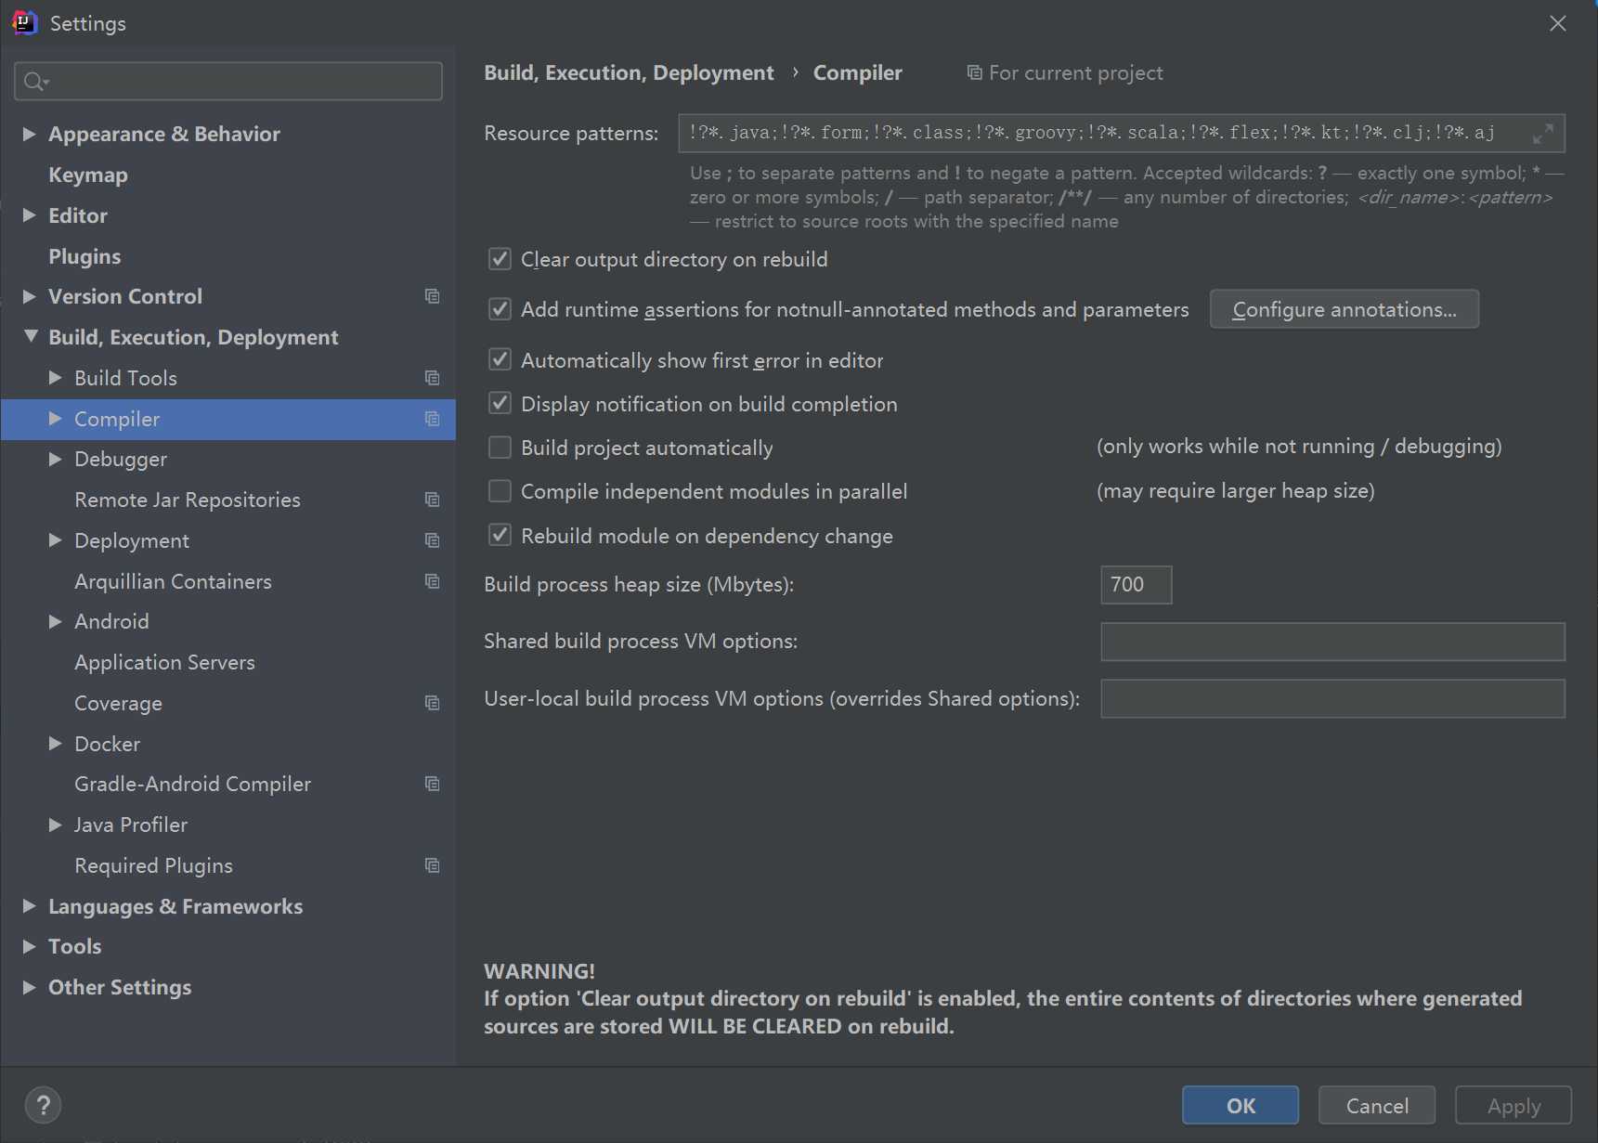This screenshot has width=1598, height=1143.
Task: Expand Languages & Frameworks section arrow
Action: (30, 906)
